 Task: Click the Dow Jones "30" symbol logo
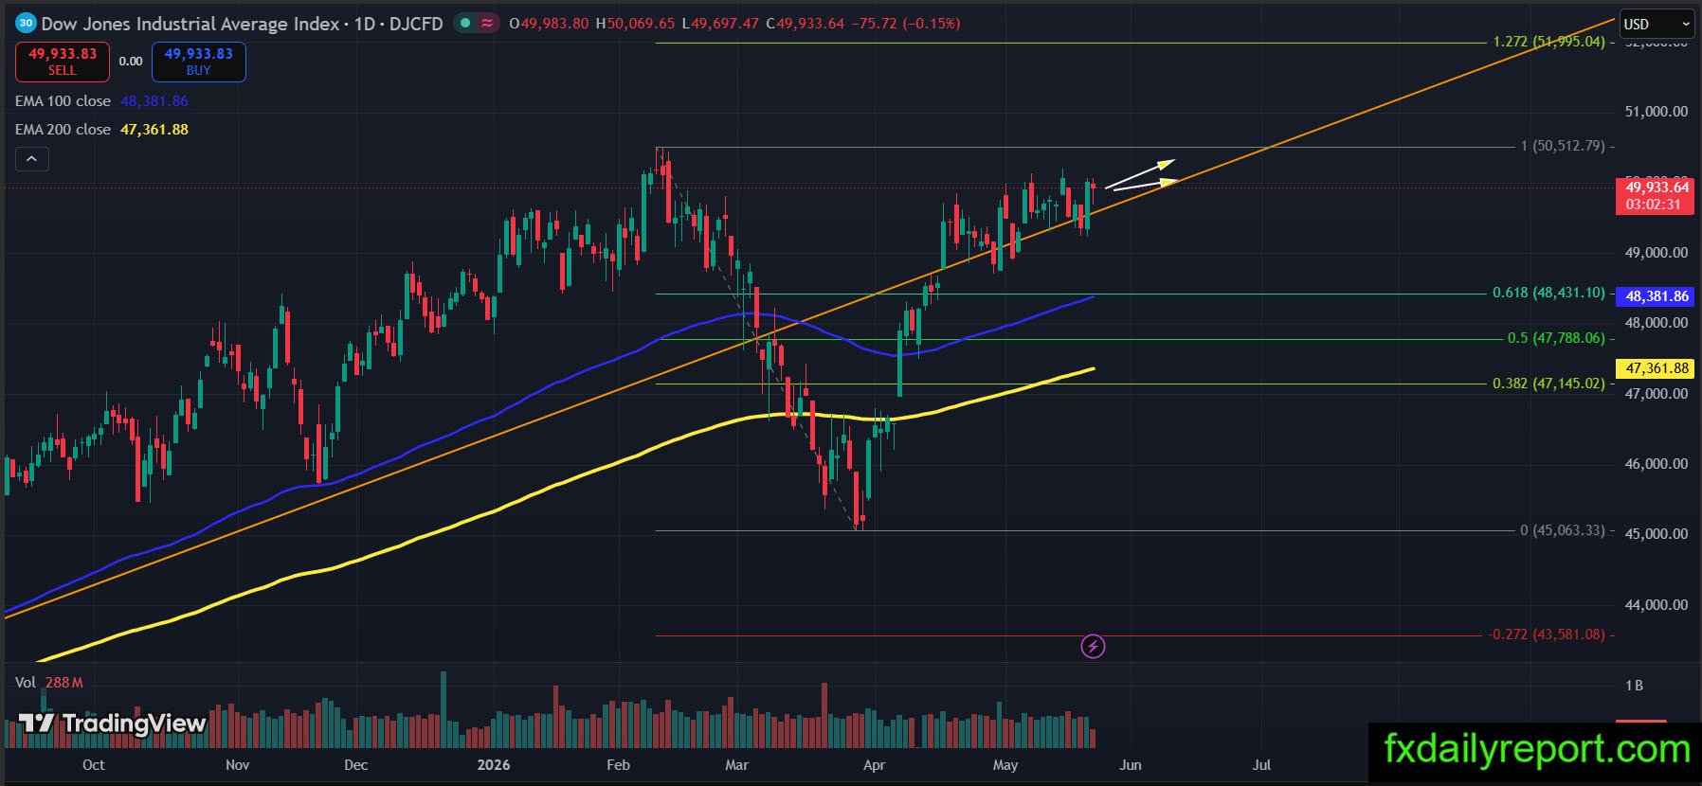[x=26, y=24]
